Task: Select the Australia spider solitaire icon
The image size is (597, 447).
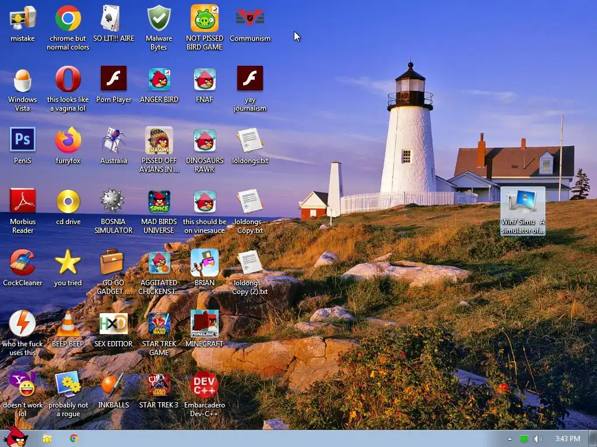Action: coord(114,140)
